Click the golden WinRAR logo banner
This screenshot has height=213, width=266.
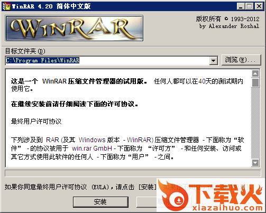tap(74, 28)
